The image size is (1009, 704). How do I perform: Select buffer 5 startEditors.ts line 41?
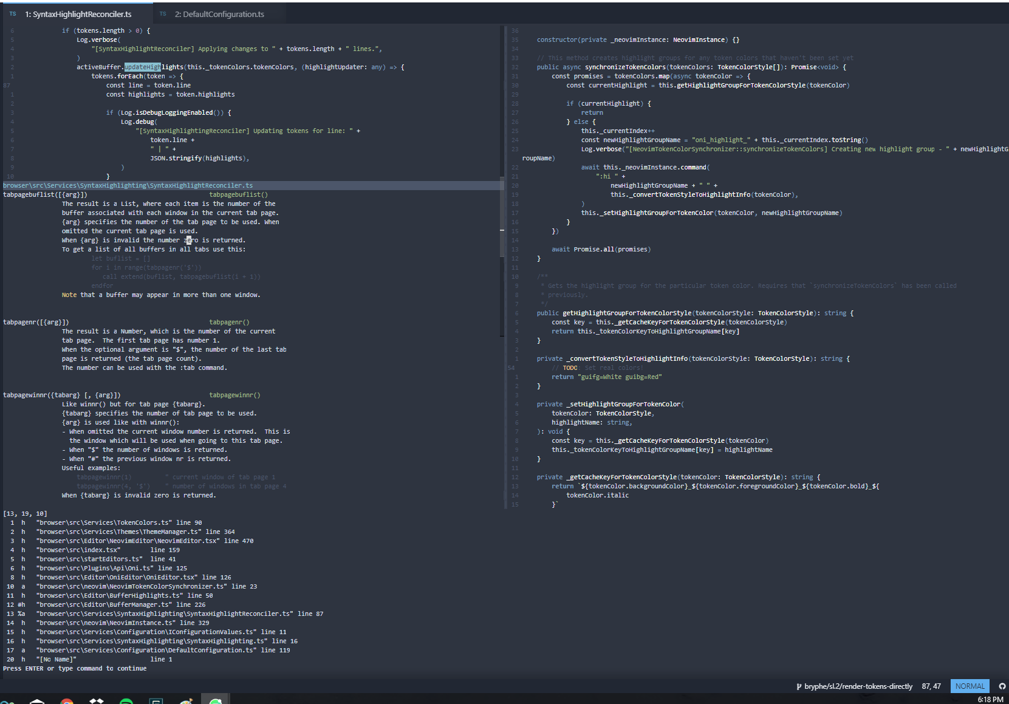point(91,559)
